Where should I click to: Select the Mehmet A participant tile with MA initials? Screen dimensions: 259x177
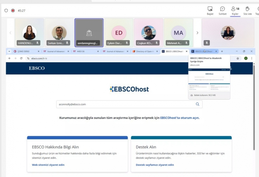tap(178, 33)
